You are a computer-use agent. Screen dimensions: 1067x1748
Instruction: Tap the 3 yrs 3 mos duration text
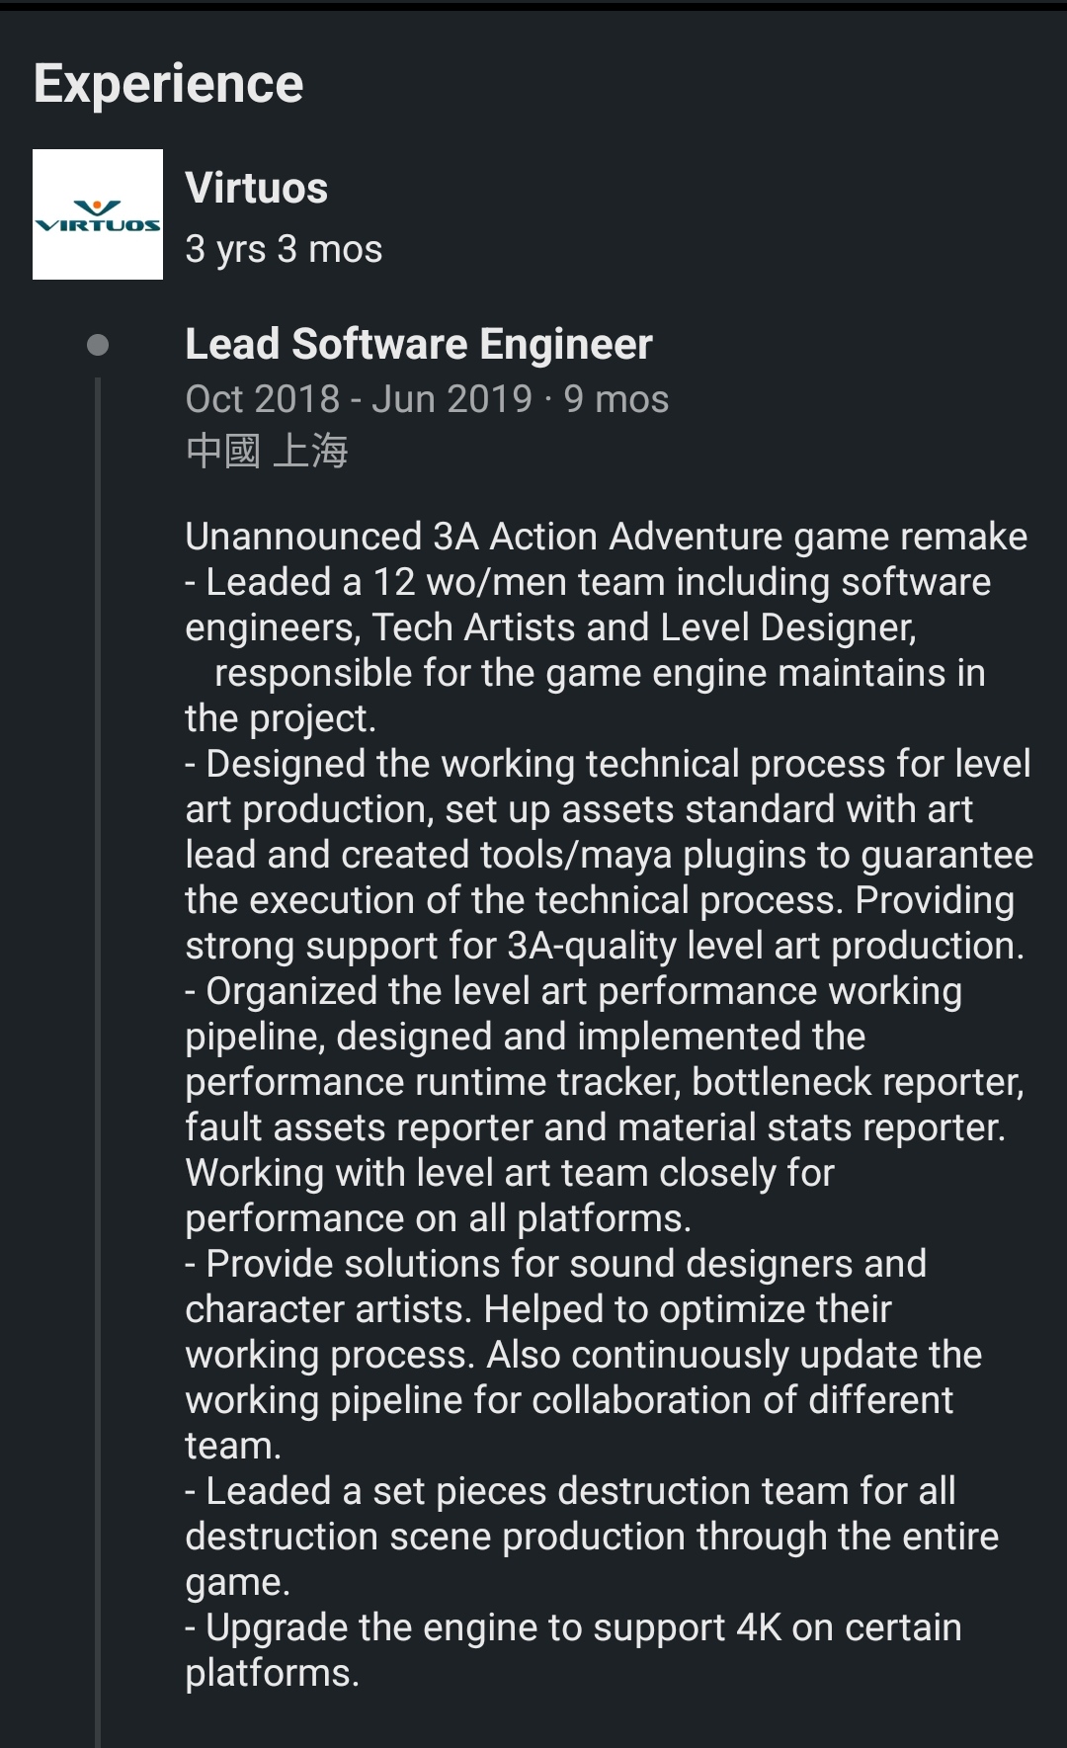284,249
